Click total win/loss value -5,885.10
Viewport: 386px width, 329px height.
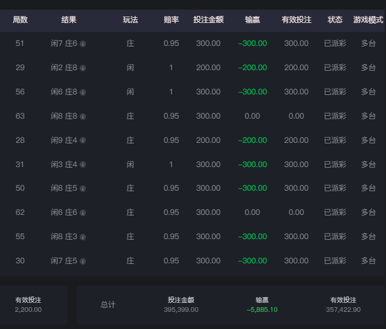pos(262,310)
